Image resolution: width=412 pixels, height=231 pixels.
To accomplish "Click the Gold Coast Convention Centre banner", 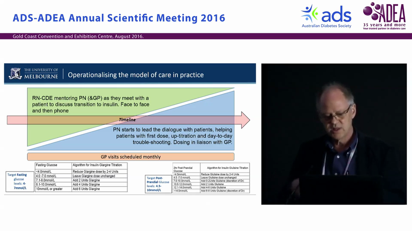I will click(x=77, y=36).
